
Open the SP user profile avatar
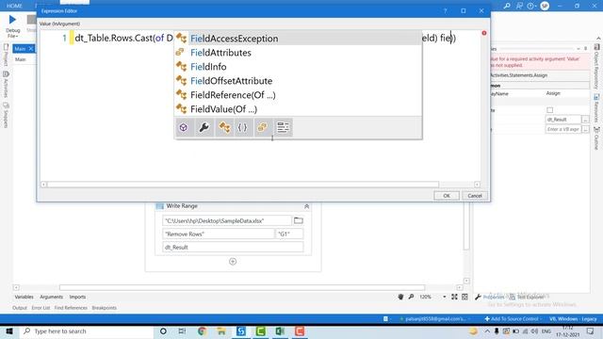click(545, 6)
